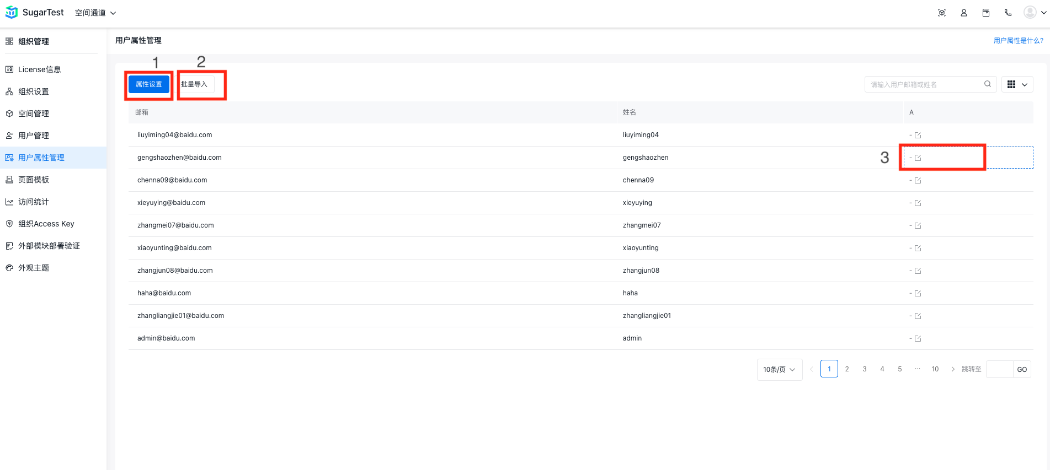Edit attribute A for chenna09
The width and height of the screenshot is (1050, 470).
tap(918, 180)
